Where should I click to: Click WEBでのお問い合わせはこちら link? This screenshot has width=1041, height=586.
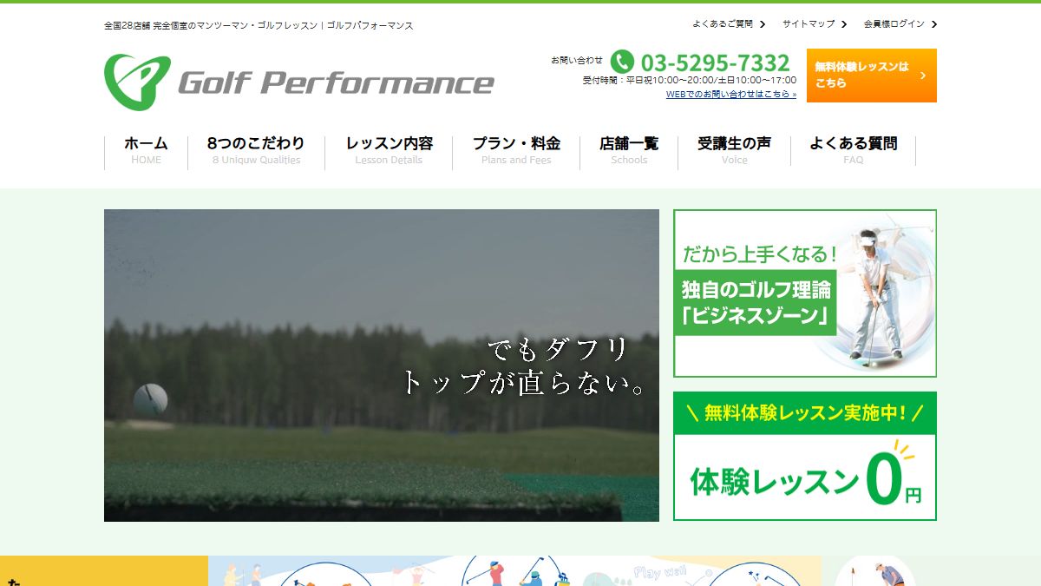click(731, 94)
